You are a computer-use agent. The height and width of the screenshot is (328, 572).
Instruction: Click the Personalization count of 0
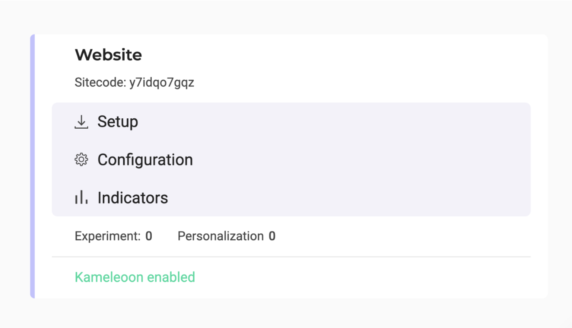(x=272, y=236)
